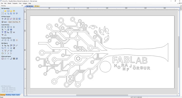Select the Drawing tab at panel bottom
Image resolution: width=182 pixels, height=98 pixels.
click(3, 95)
